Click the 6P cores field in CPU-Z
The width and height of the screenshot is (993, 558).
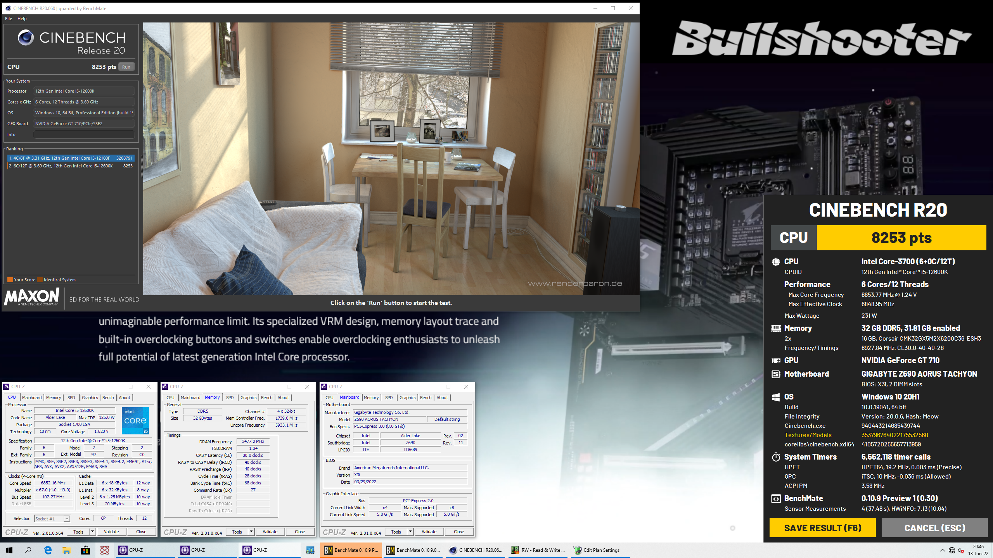point(103,518)
